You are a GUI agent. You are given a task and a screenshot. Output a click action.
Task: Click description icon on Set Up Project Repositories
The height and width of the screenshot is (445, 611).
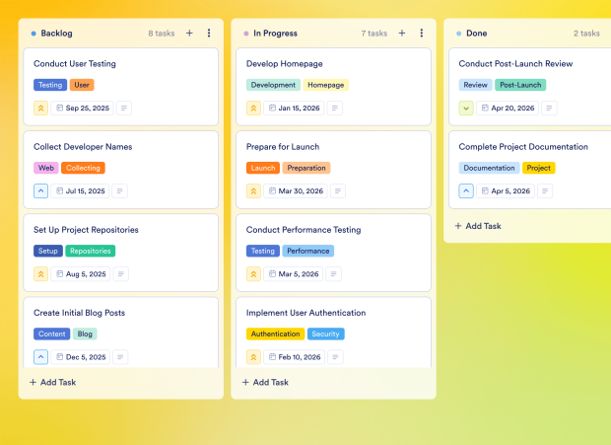point(122,273)
